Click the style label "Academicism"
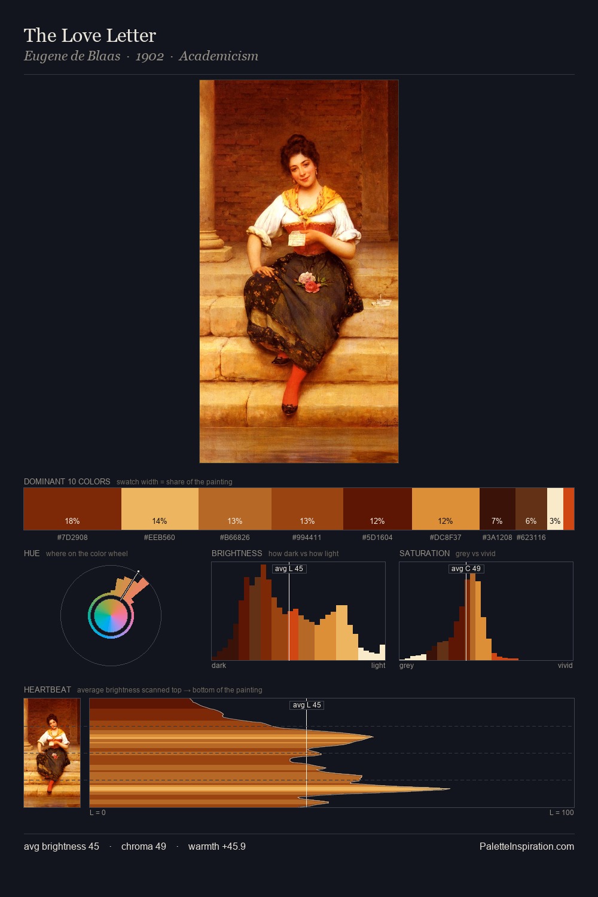 tap(219, 56)
